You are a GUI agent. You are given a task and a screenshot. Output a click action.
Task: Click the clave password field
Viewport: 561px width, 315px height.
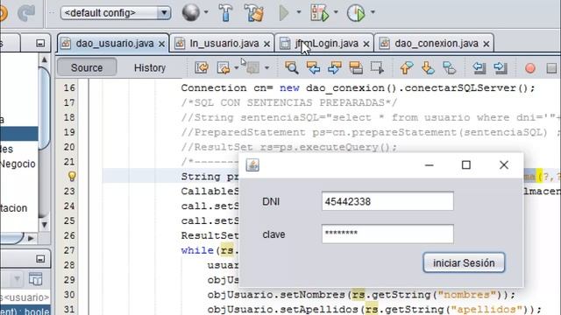[387, 234]
